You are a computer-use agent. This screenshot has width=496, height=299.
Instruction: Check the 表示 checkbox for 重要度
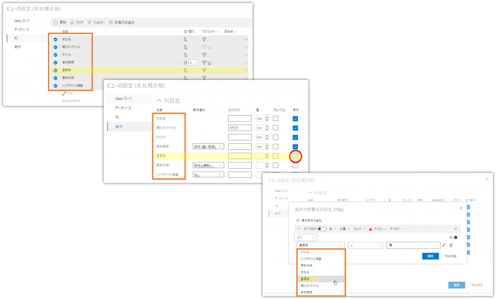(295, 156)
